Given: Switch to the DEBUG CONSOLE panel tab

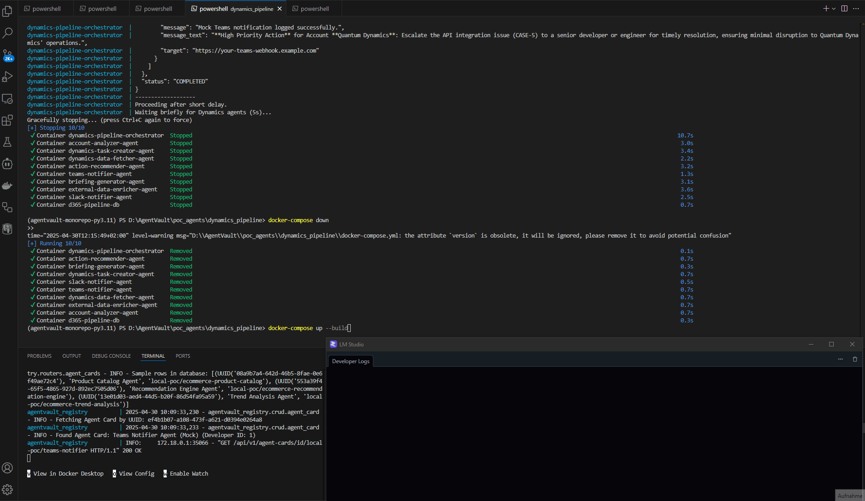Looking at the screenshot, I should [x=111, y=356].
